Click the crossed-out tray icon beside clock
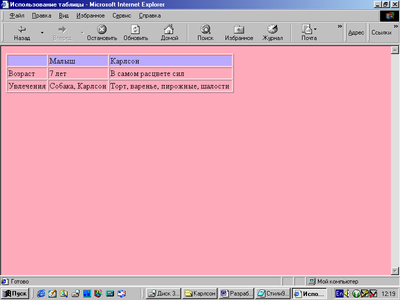 pos(373,293)
